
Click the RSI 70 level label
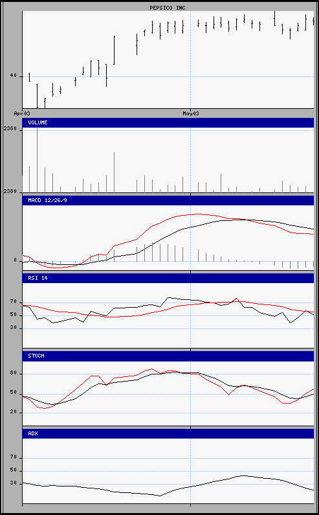click(13, 301)
